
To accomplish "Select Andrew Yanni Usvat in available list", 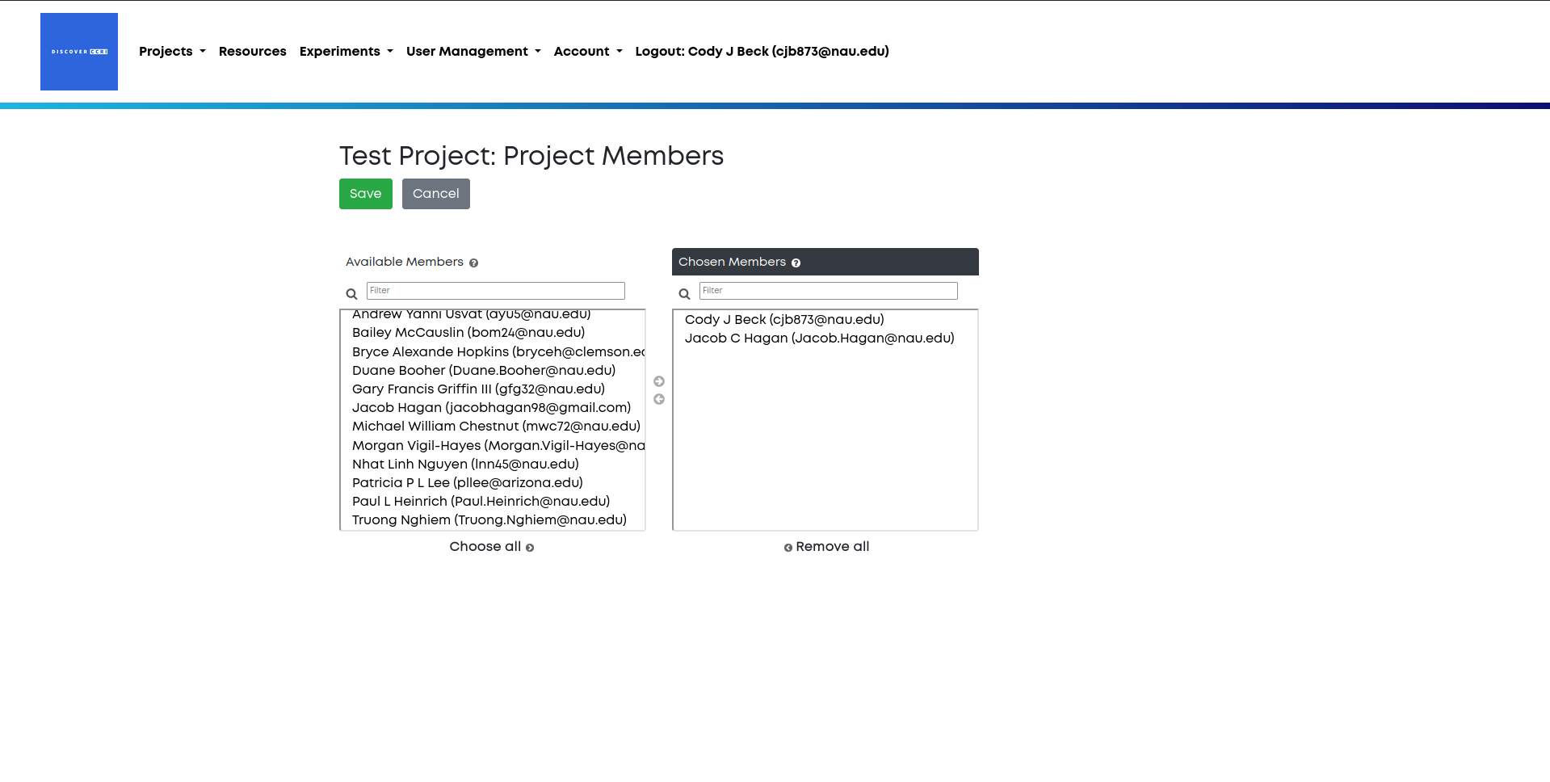I will point(493,315).
